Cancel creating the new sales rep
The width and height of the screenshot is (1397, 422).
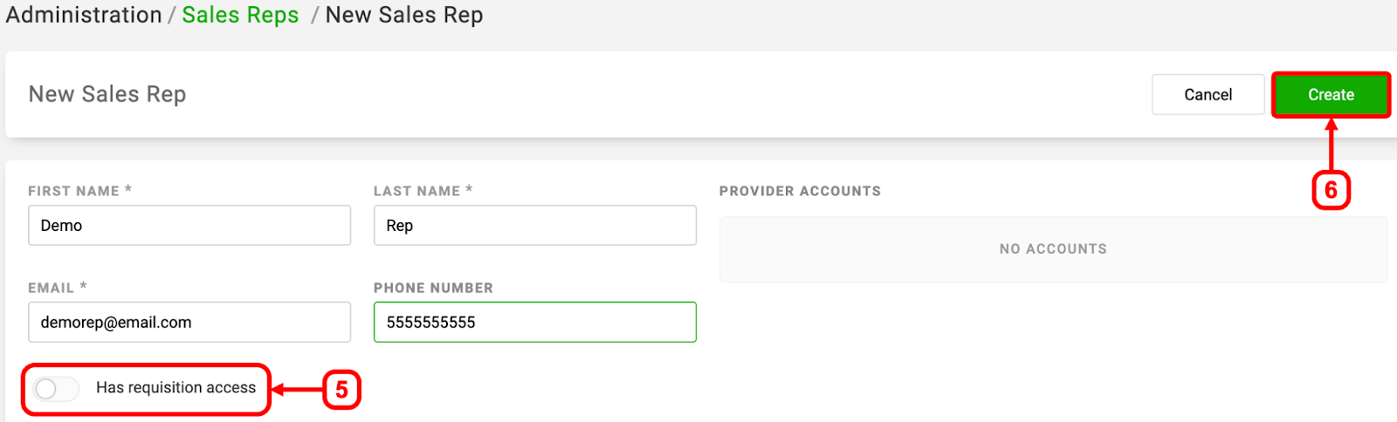[x=1208, y=94]
